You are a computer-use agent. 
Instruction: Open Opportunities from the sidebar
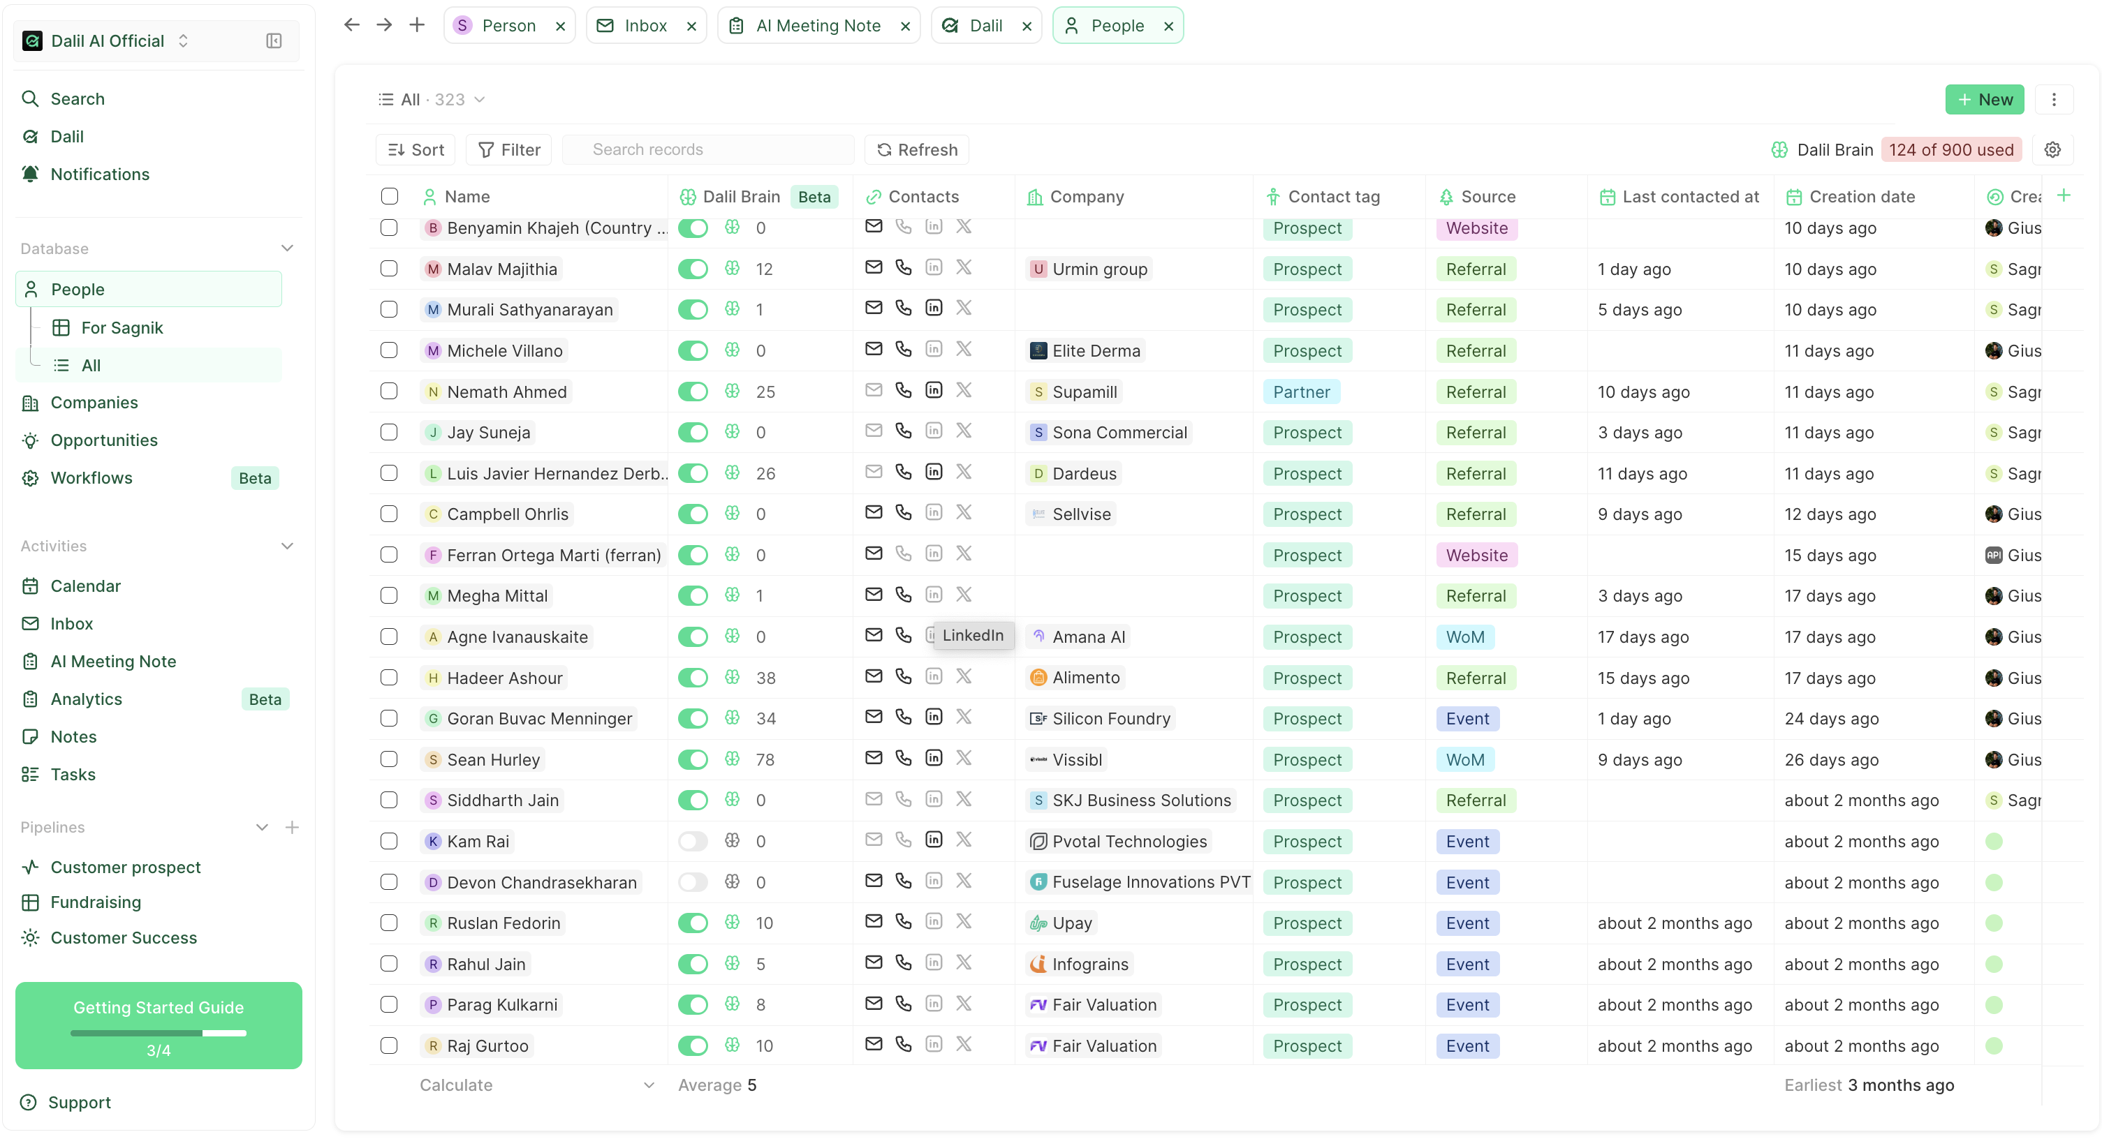click(103, 440)
